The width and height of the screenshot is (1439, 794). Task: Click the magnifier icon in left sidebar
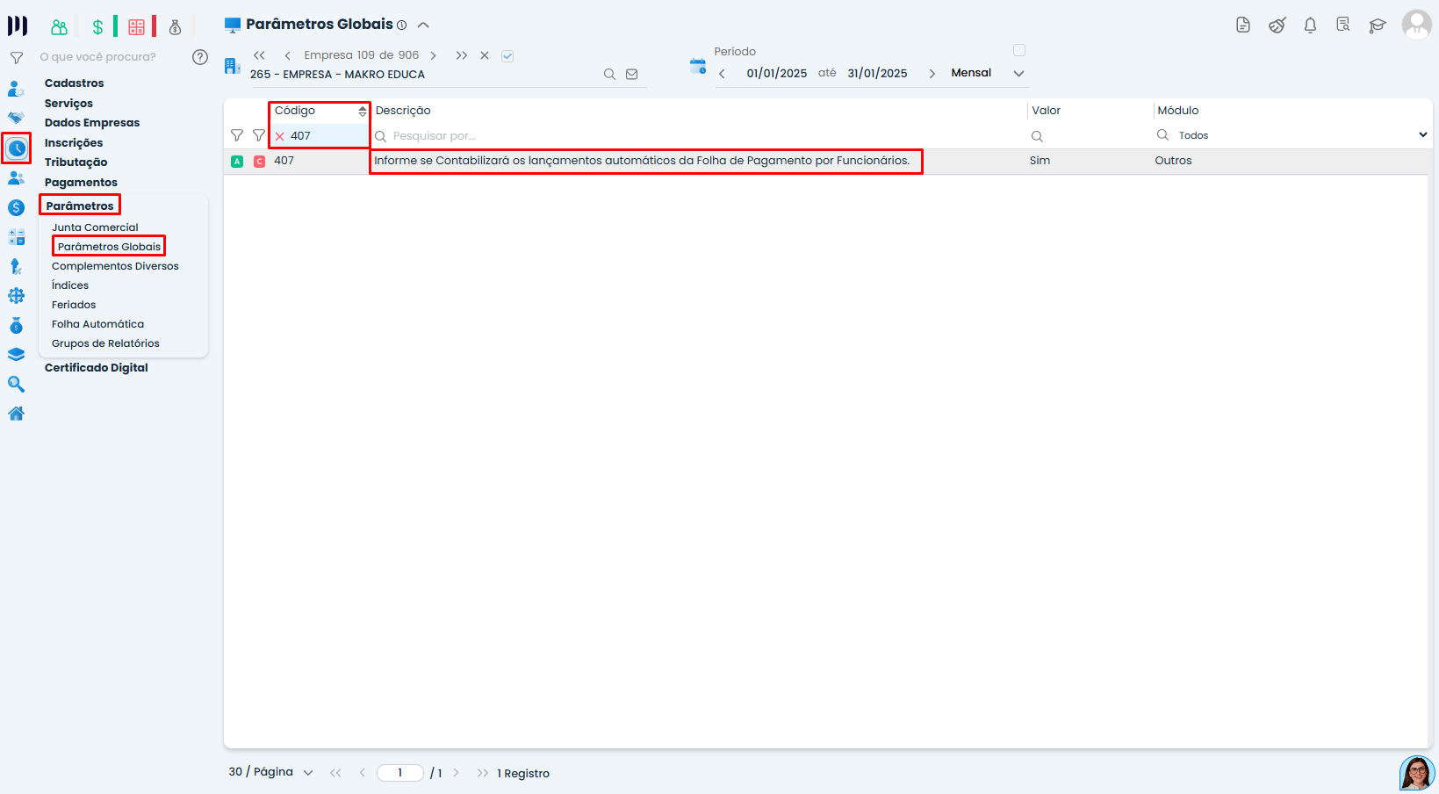pos(16,385)
